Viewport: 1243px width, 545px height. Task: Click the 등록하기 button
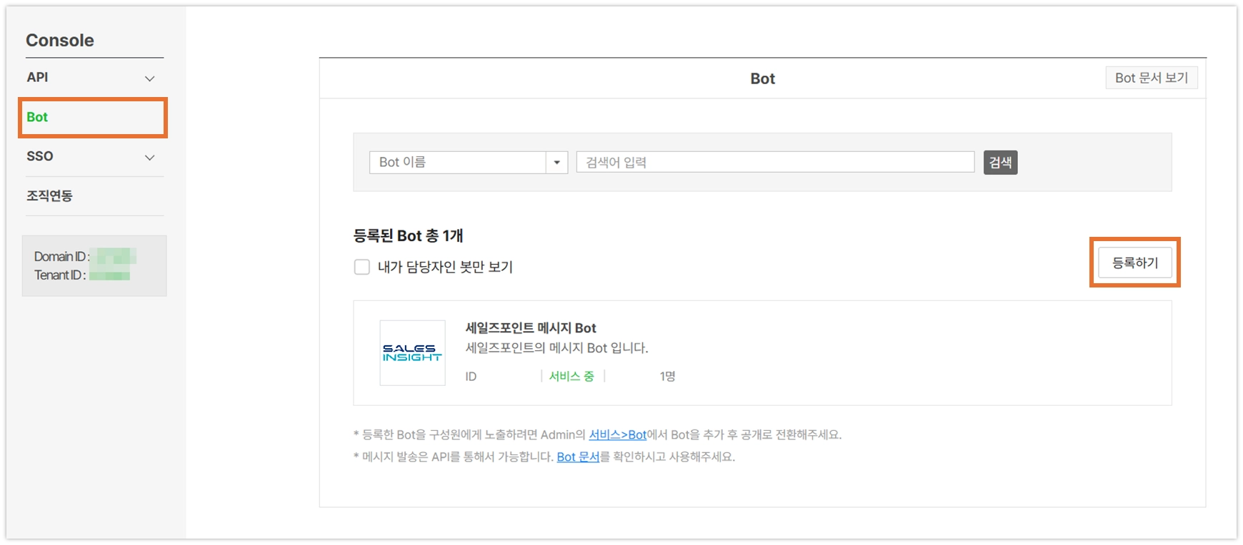click(1135, 263)
